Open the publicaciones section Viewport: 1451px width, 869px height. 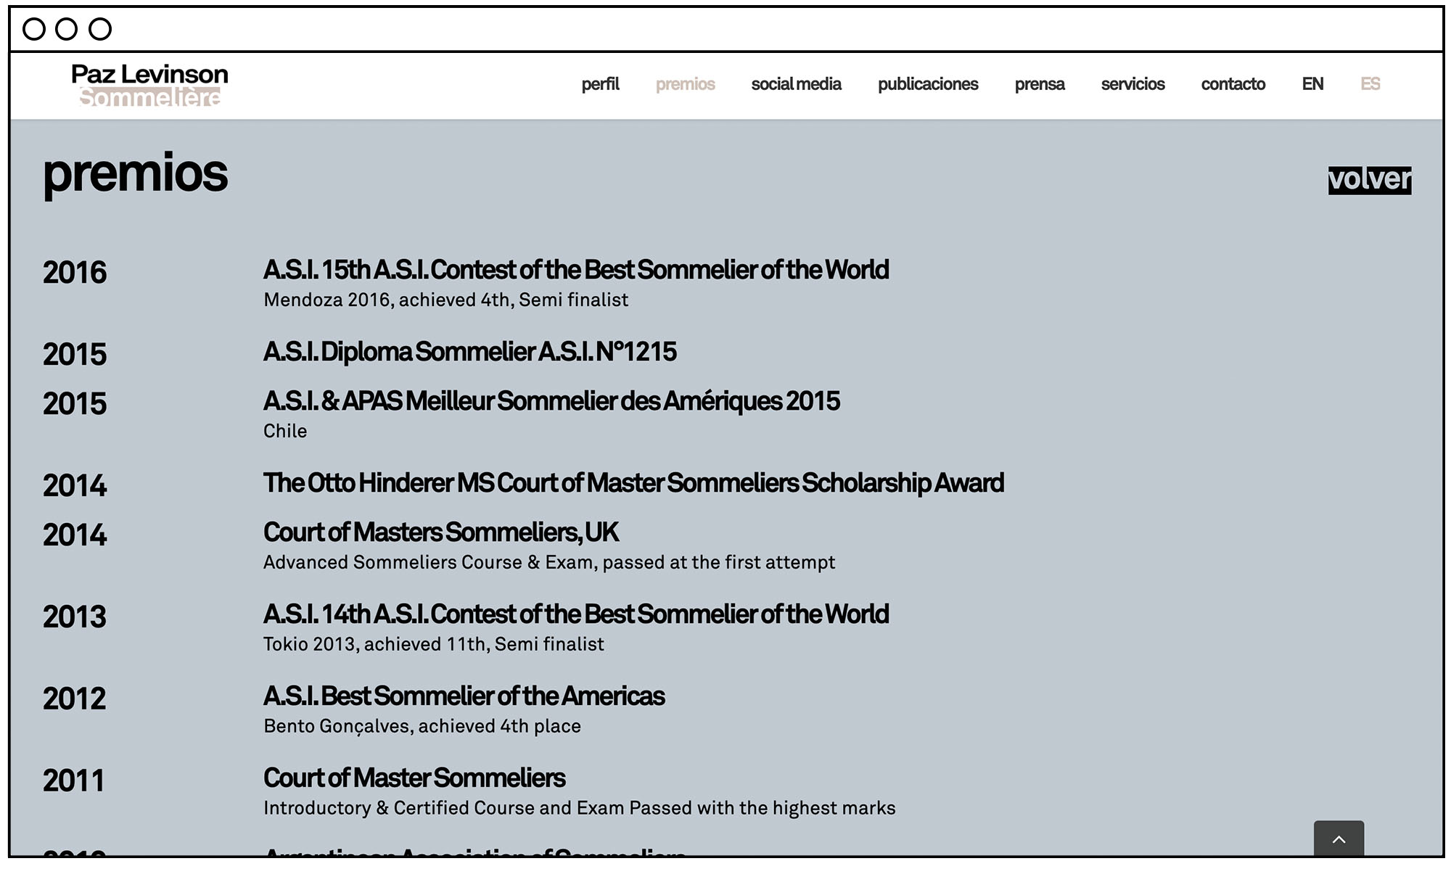(x=927, y=84)
